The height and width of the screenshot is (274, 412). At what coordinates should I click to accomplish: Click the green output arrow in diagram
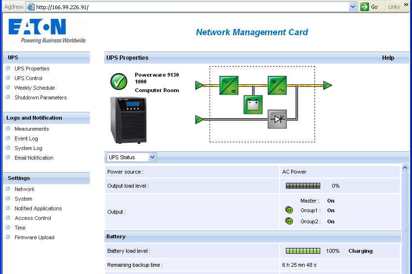pyautogui.click(x=327, y=85)
